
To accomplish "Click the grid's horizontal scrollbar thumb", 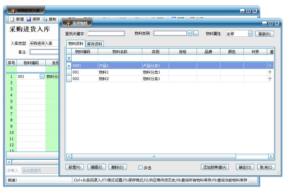I will [154, 156].
